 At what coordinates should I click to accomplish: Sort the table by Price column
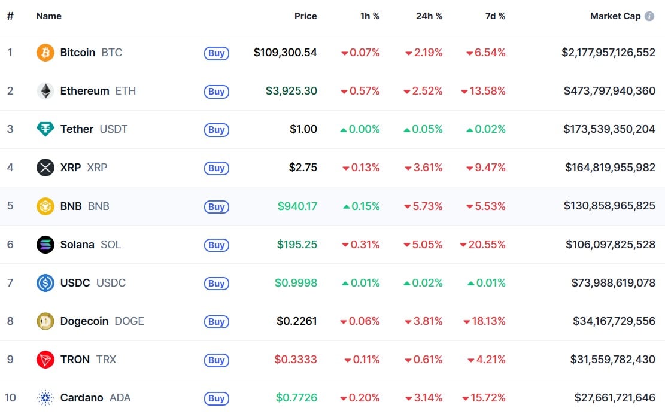(x=305, y=16)
